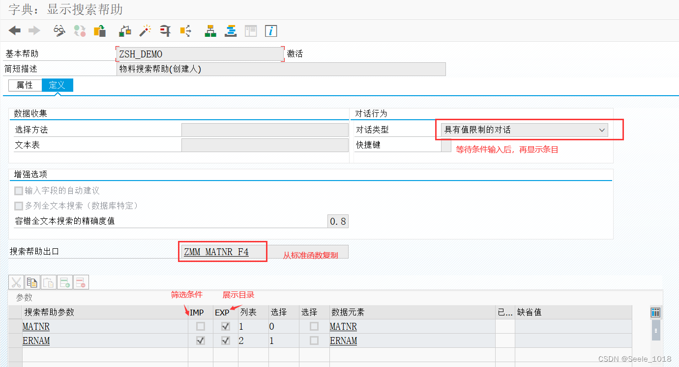Click the Copy object toolbar icon
The height and width of the screenshot is (367, 679).
[99, 30]
